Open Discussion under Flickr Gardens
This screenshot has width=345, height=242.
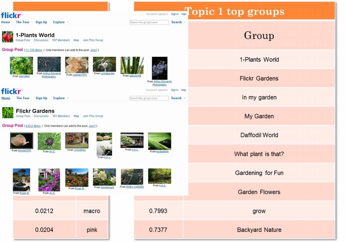pyautogui.click(x=41, y=116)
